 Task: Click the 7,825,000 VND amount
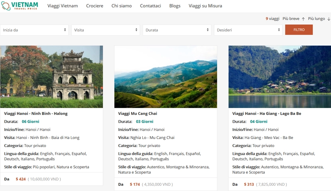[272, 185]
